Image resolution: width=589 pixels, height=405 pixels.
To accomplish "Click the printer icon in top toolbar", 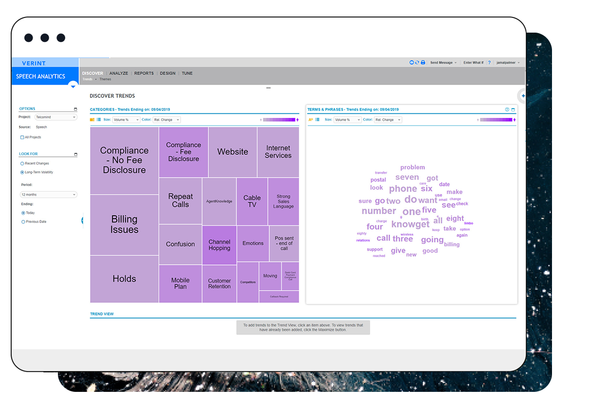I will coord(423,63).
